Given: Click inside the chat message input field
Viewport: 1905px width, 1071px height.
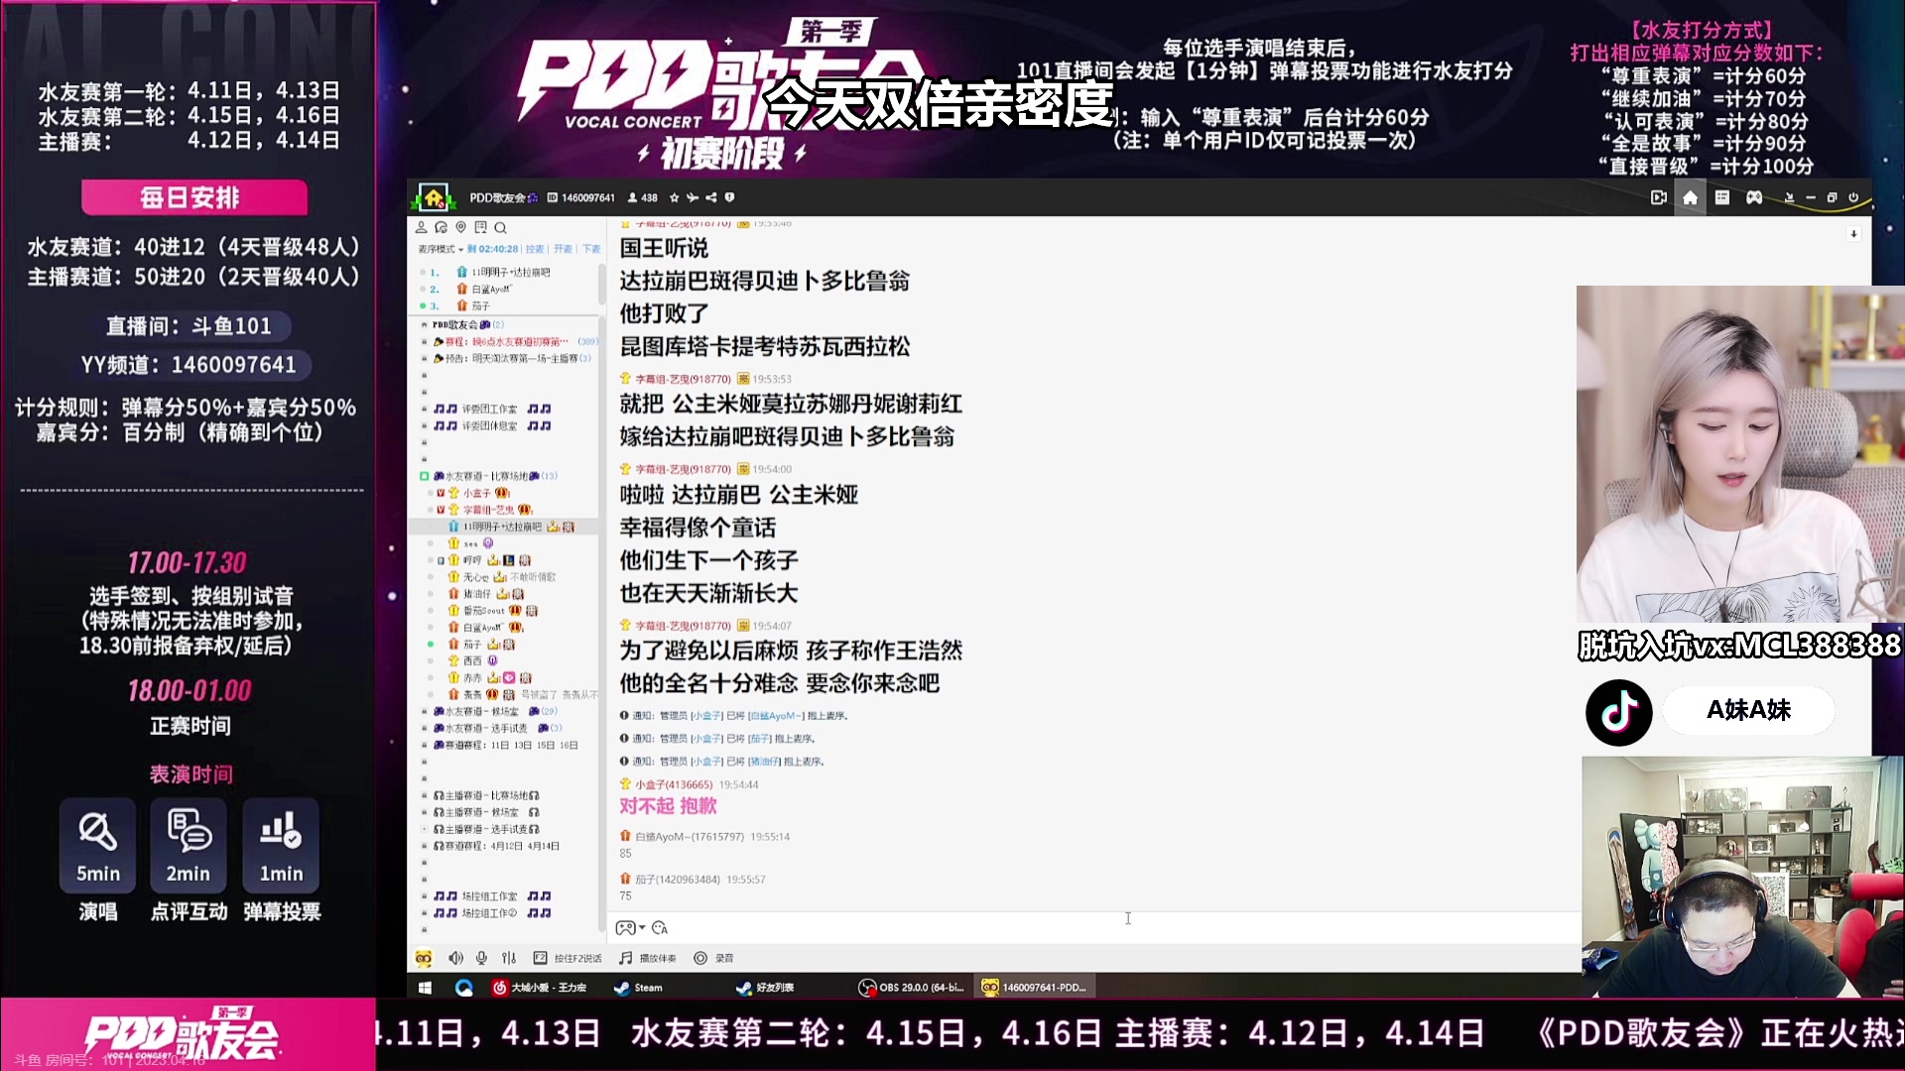Looking at the screenshot, I should [x=1126, y=927].
